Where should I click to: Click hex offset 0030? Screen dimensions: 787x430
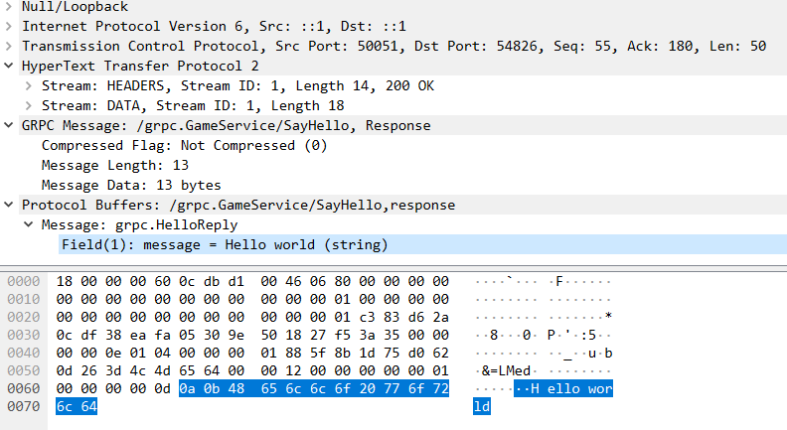(24, 336)
